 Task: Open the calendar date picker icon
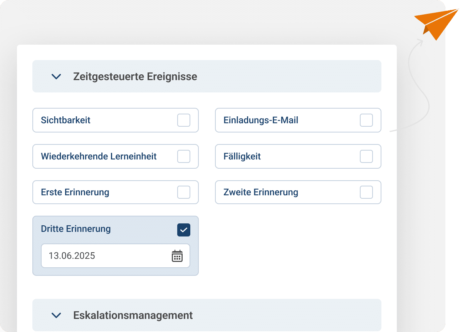tap(177, 256)
